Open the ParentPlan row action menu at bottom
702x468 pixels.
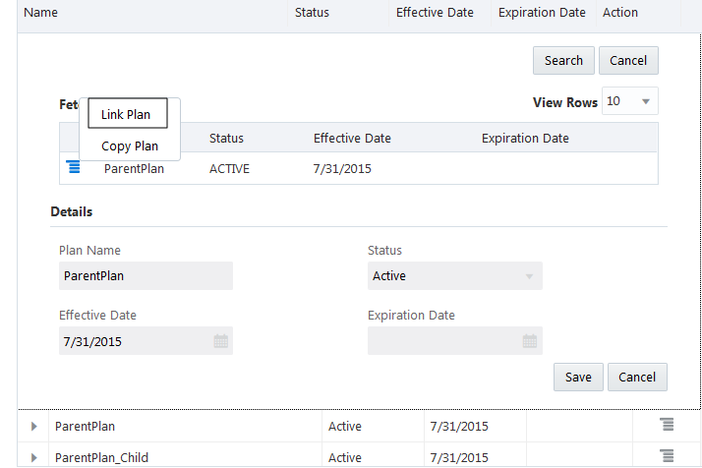coord(667,425)
